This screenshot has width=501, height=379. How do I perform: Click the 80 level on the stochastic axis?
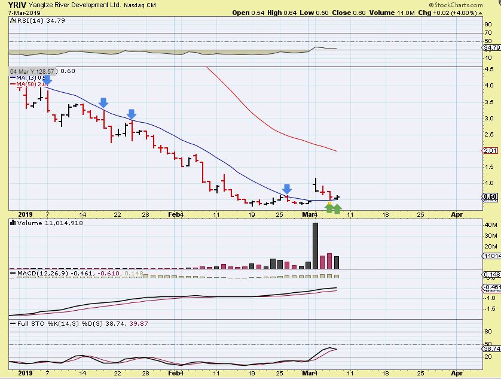coord(488,332)
